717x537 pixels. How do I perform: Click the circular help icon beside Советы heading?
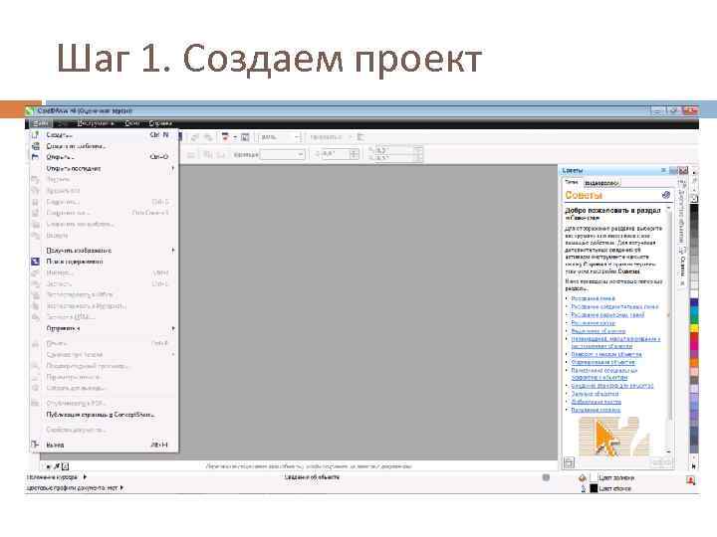click(666, 195)
